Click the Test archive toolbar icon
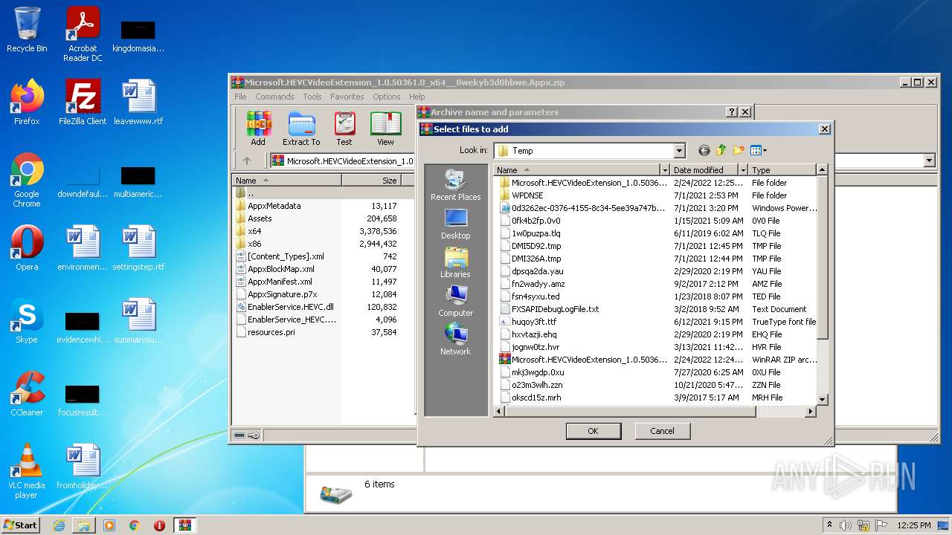952x535 pixels. [344, 129]
